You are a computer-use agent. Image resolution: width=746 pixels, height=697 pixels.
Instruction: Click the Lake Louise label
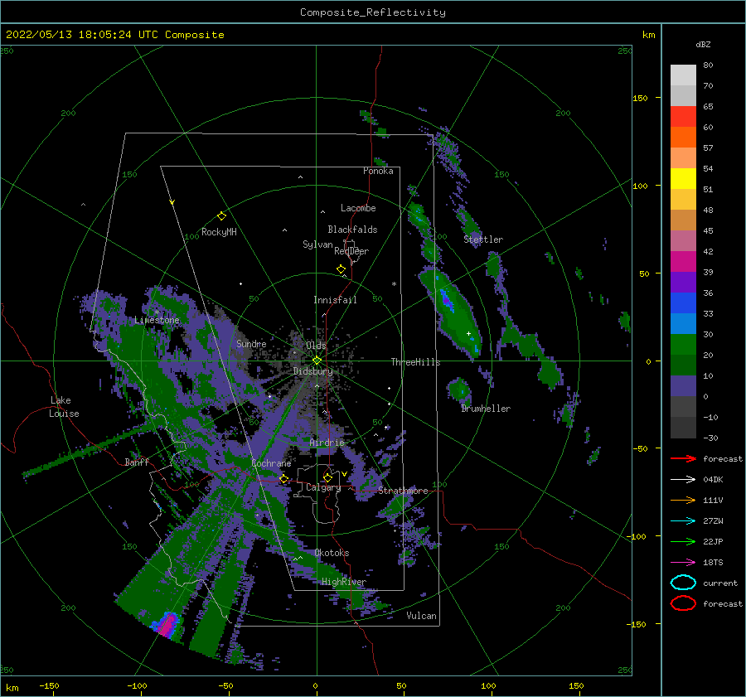point(64,407)
